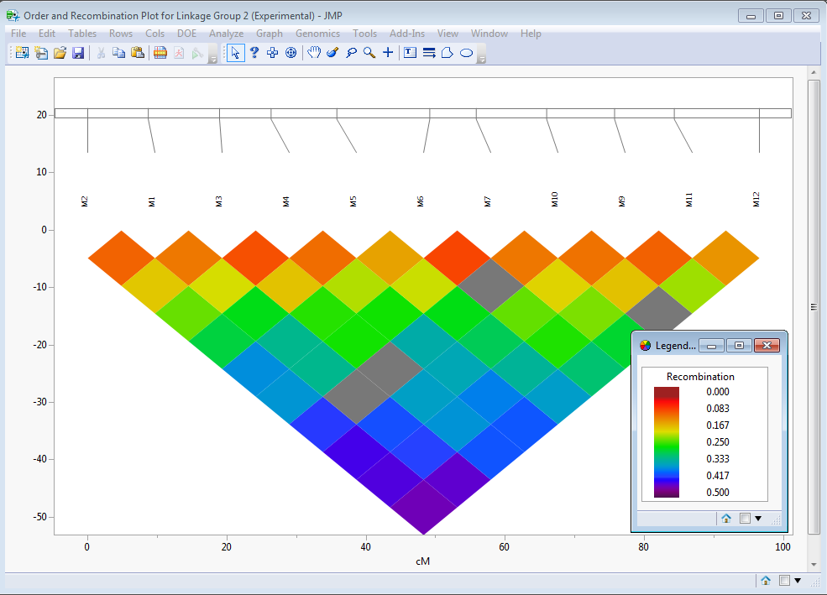
Task: Click the Copy icon in toolbar
Action: pos(119,53)
